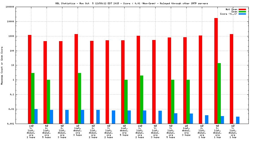Click the blue bar for 6@ 2. 1 hop
The height and width of the screenshot is (142, 253).
tap(207, 119)
